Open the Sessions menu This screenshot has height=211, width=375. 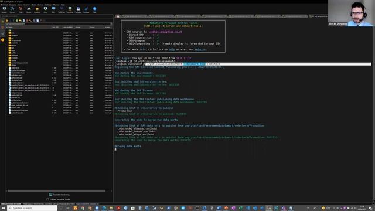pyautogui.click(x=13, y=5)
